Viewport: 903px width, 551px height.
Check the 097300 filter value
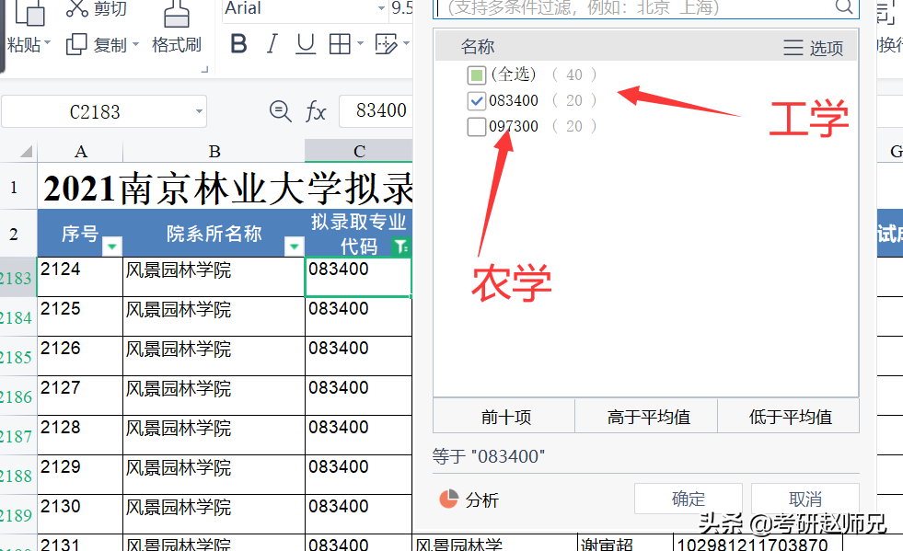point(476,126)
